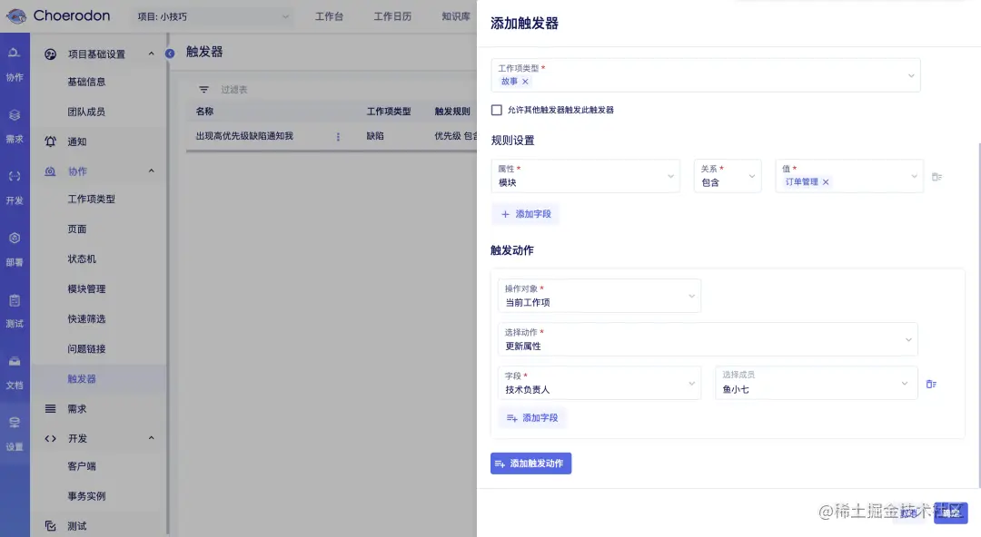Screen dimensions: 981x537
Task: Go to the 工作日历 tab
Action: pyautogui.click(x=392, y=16)
